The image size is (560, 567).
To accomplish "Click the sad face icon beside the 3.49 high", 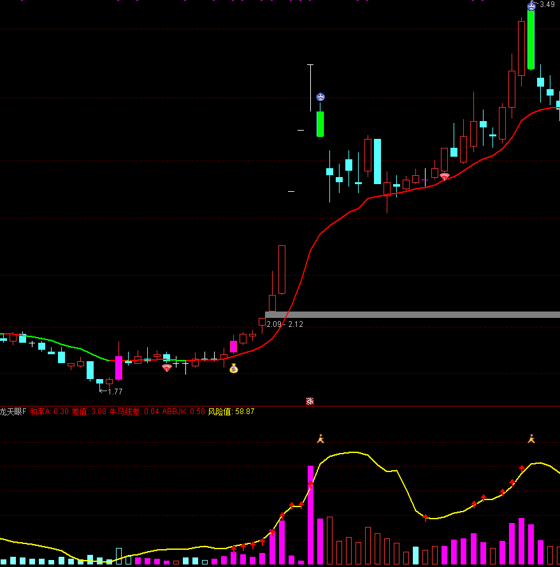I will [x=531, y=6].
